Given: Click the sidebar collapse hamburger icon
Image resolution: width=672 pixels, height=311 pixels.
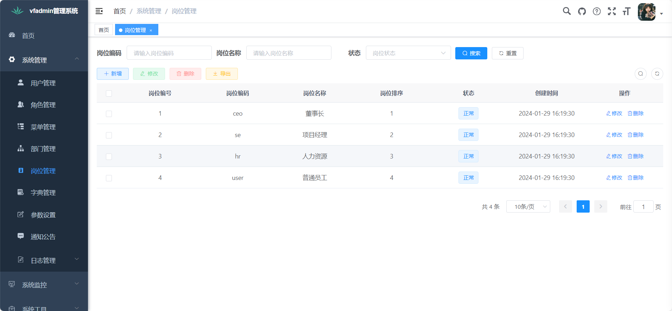Looking at the screenshot, I should (99, 11).
